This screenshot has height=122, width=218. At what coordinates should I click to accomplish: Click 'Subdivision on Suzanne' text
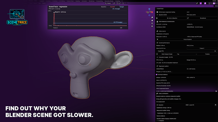(x=162, y=34)
